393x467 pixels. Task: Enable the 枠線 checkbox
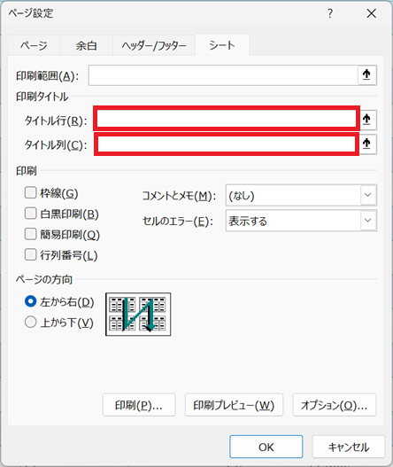[x=30, y=193]
